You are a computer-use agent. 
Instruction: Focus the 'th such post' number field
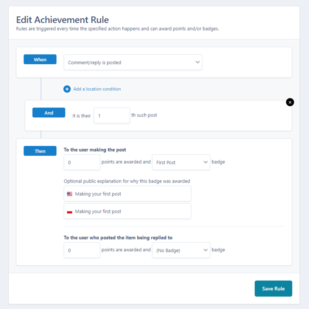[112, 115]
